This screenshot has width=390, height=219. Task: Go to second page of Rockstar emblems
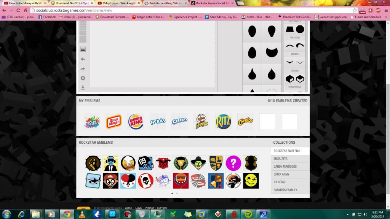click(x=177, y=194)
